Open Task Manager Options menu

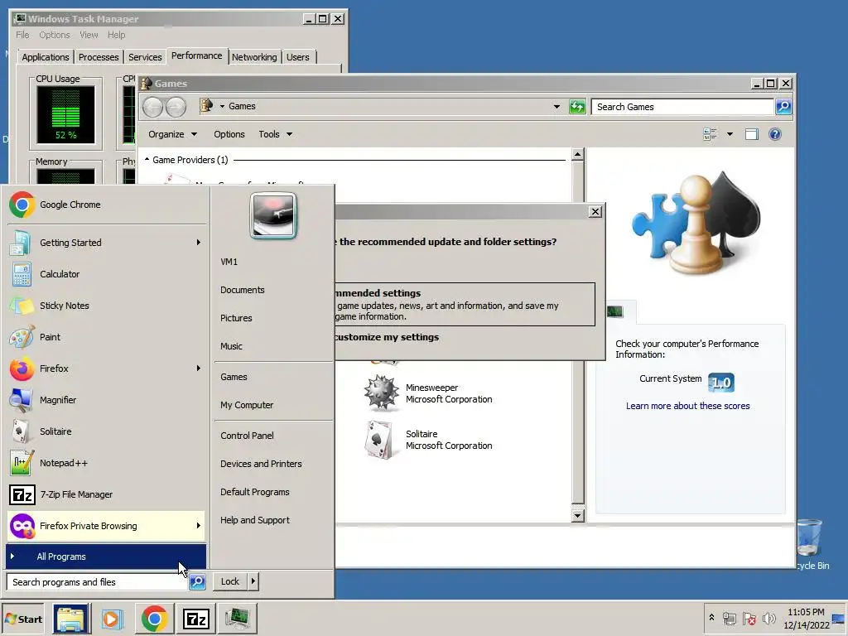click(54, 35)
